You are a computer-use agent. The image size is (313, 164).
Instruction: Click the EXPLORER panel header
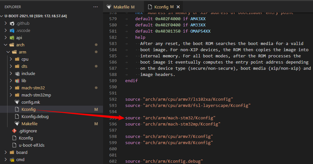(x=13, y=7)
